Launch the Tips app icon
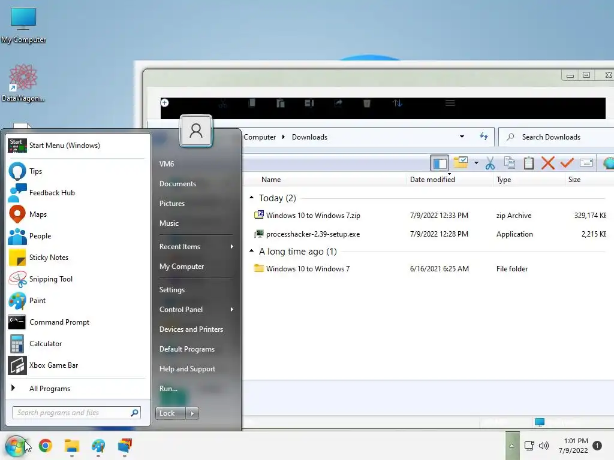Viewport: 614px width, 460px height. 17,171
